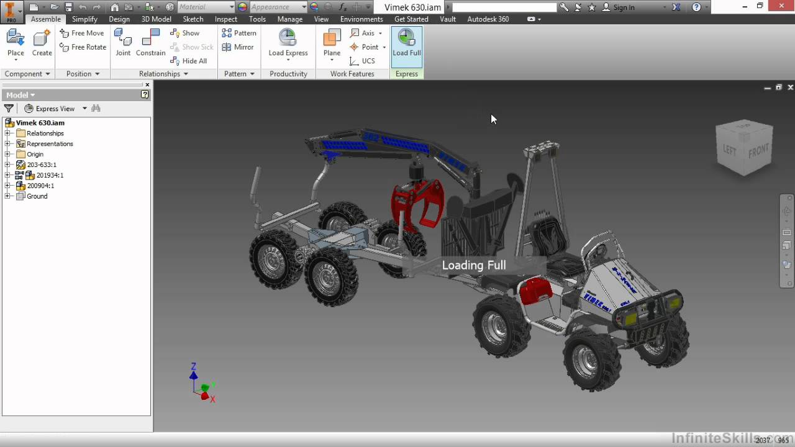The image size is (795, 447).
Task: Switch to the Inspect ribbon tab
Action: 226,19
